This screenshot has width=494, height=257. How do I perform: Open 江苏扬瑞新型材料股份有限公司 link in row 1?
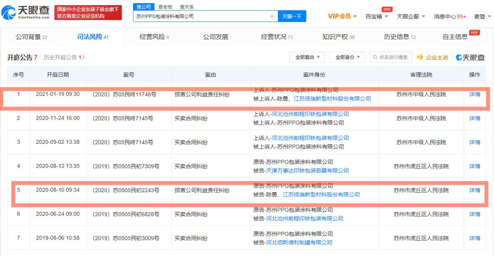(x=332, y=99)
